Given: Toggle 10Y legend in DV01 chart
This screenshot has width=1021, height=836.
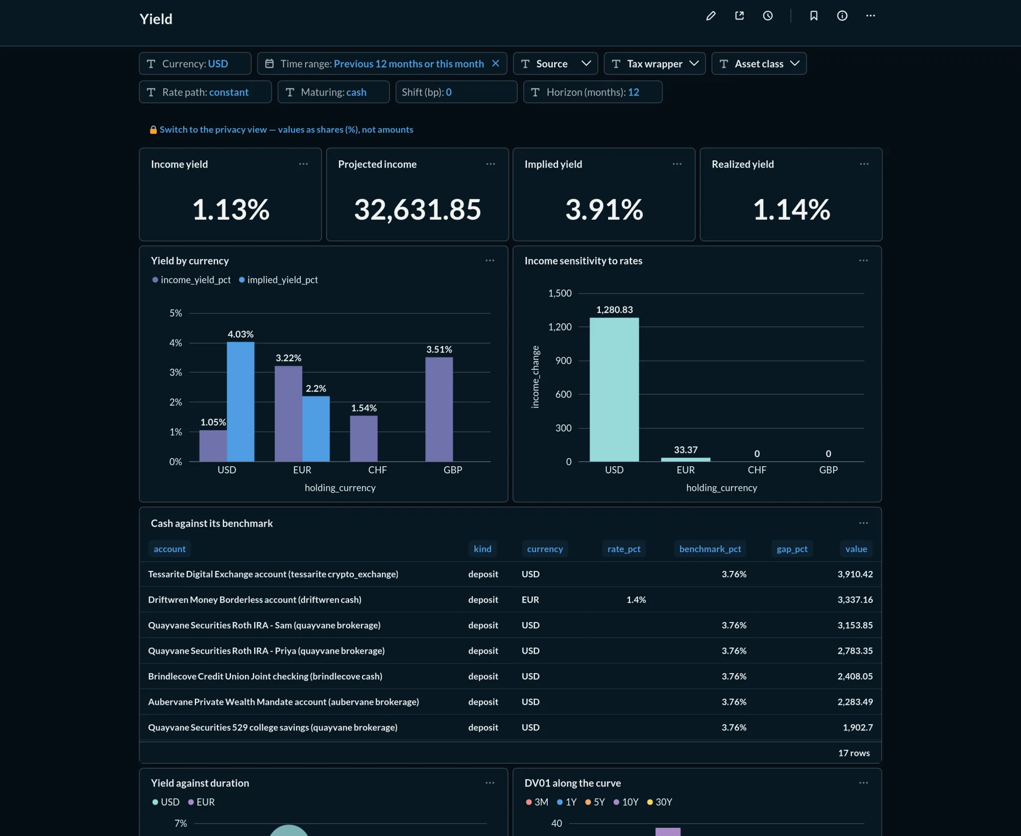Looking at the screenshot, I should pyautogui.click(x=626, y=802).
